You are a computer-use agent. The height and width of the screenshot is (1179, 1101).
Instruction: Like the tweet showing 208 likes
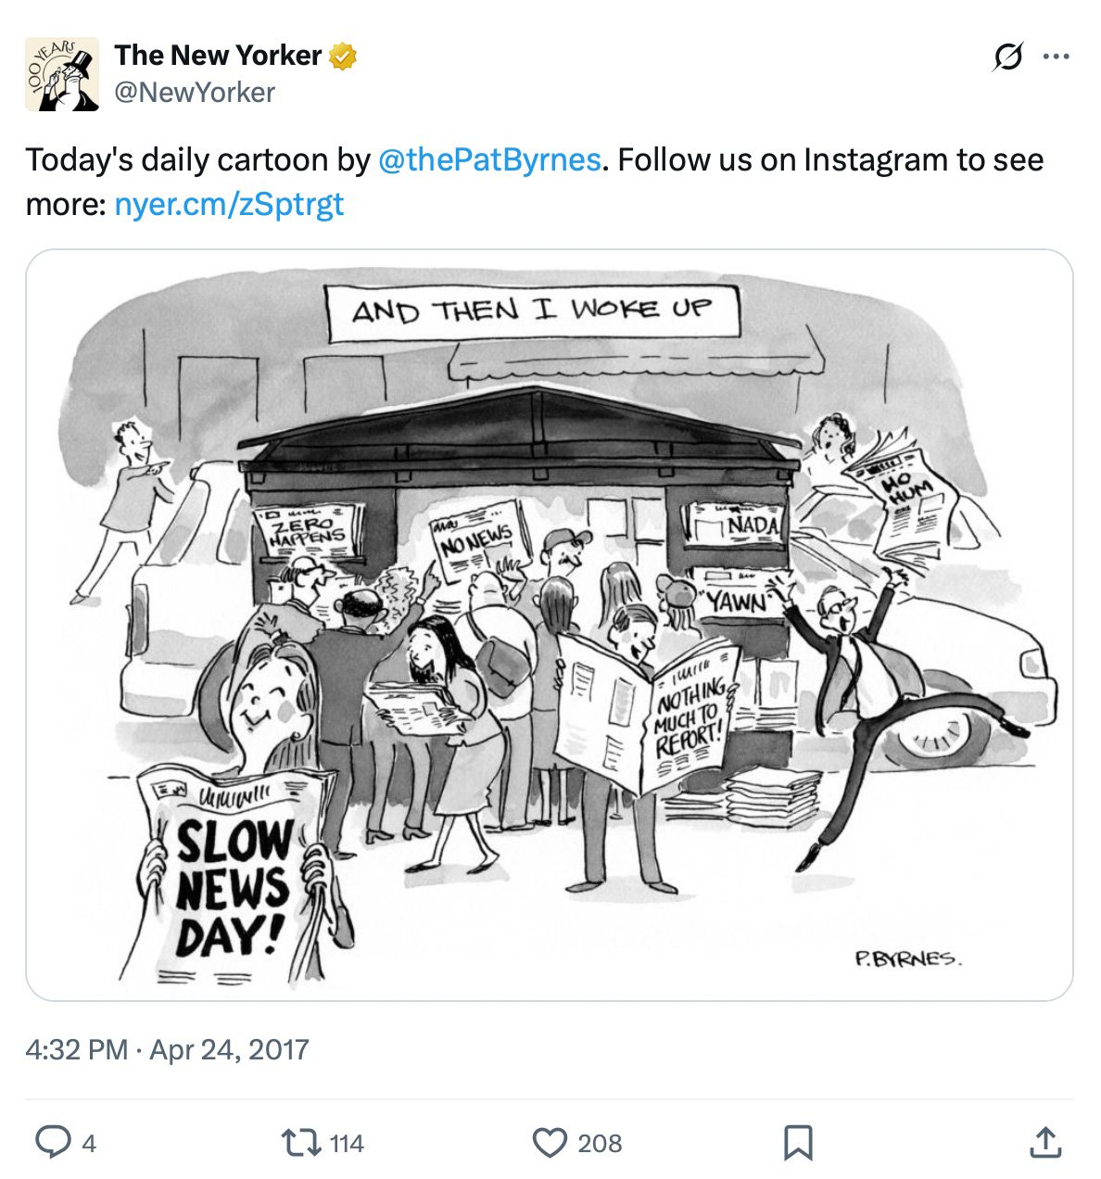(x=552, y=1145)
